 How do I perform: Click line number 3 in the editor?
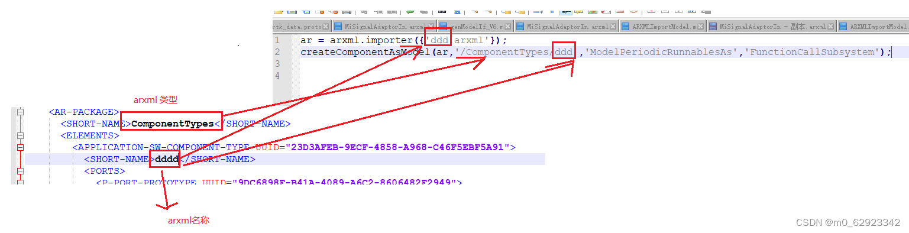coord(277,64)
